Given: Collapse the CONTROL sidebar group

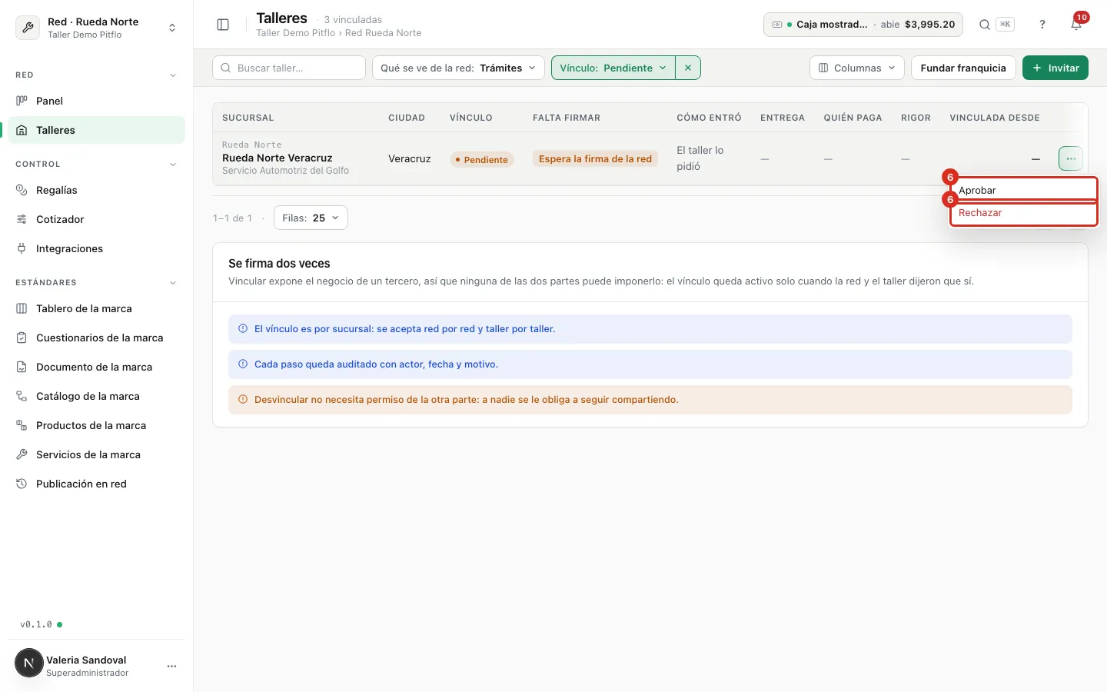Looking at the screenshot, I should pos(96,165).
